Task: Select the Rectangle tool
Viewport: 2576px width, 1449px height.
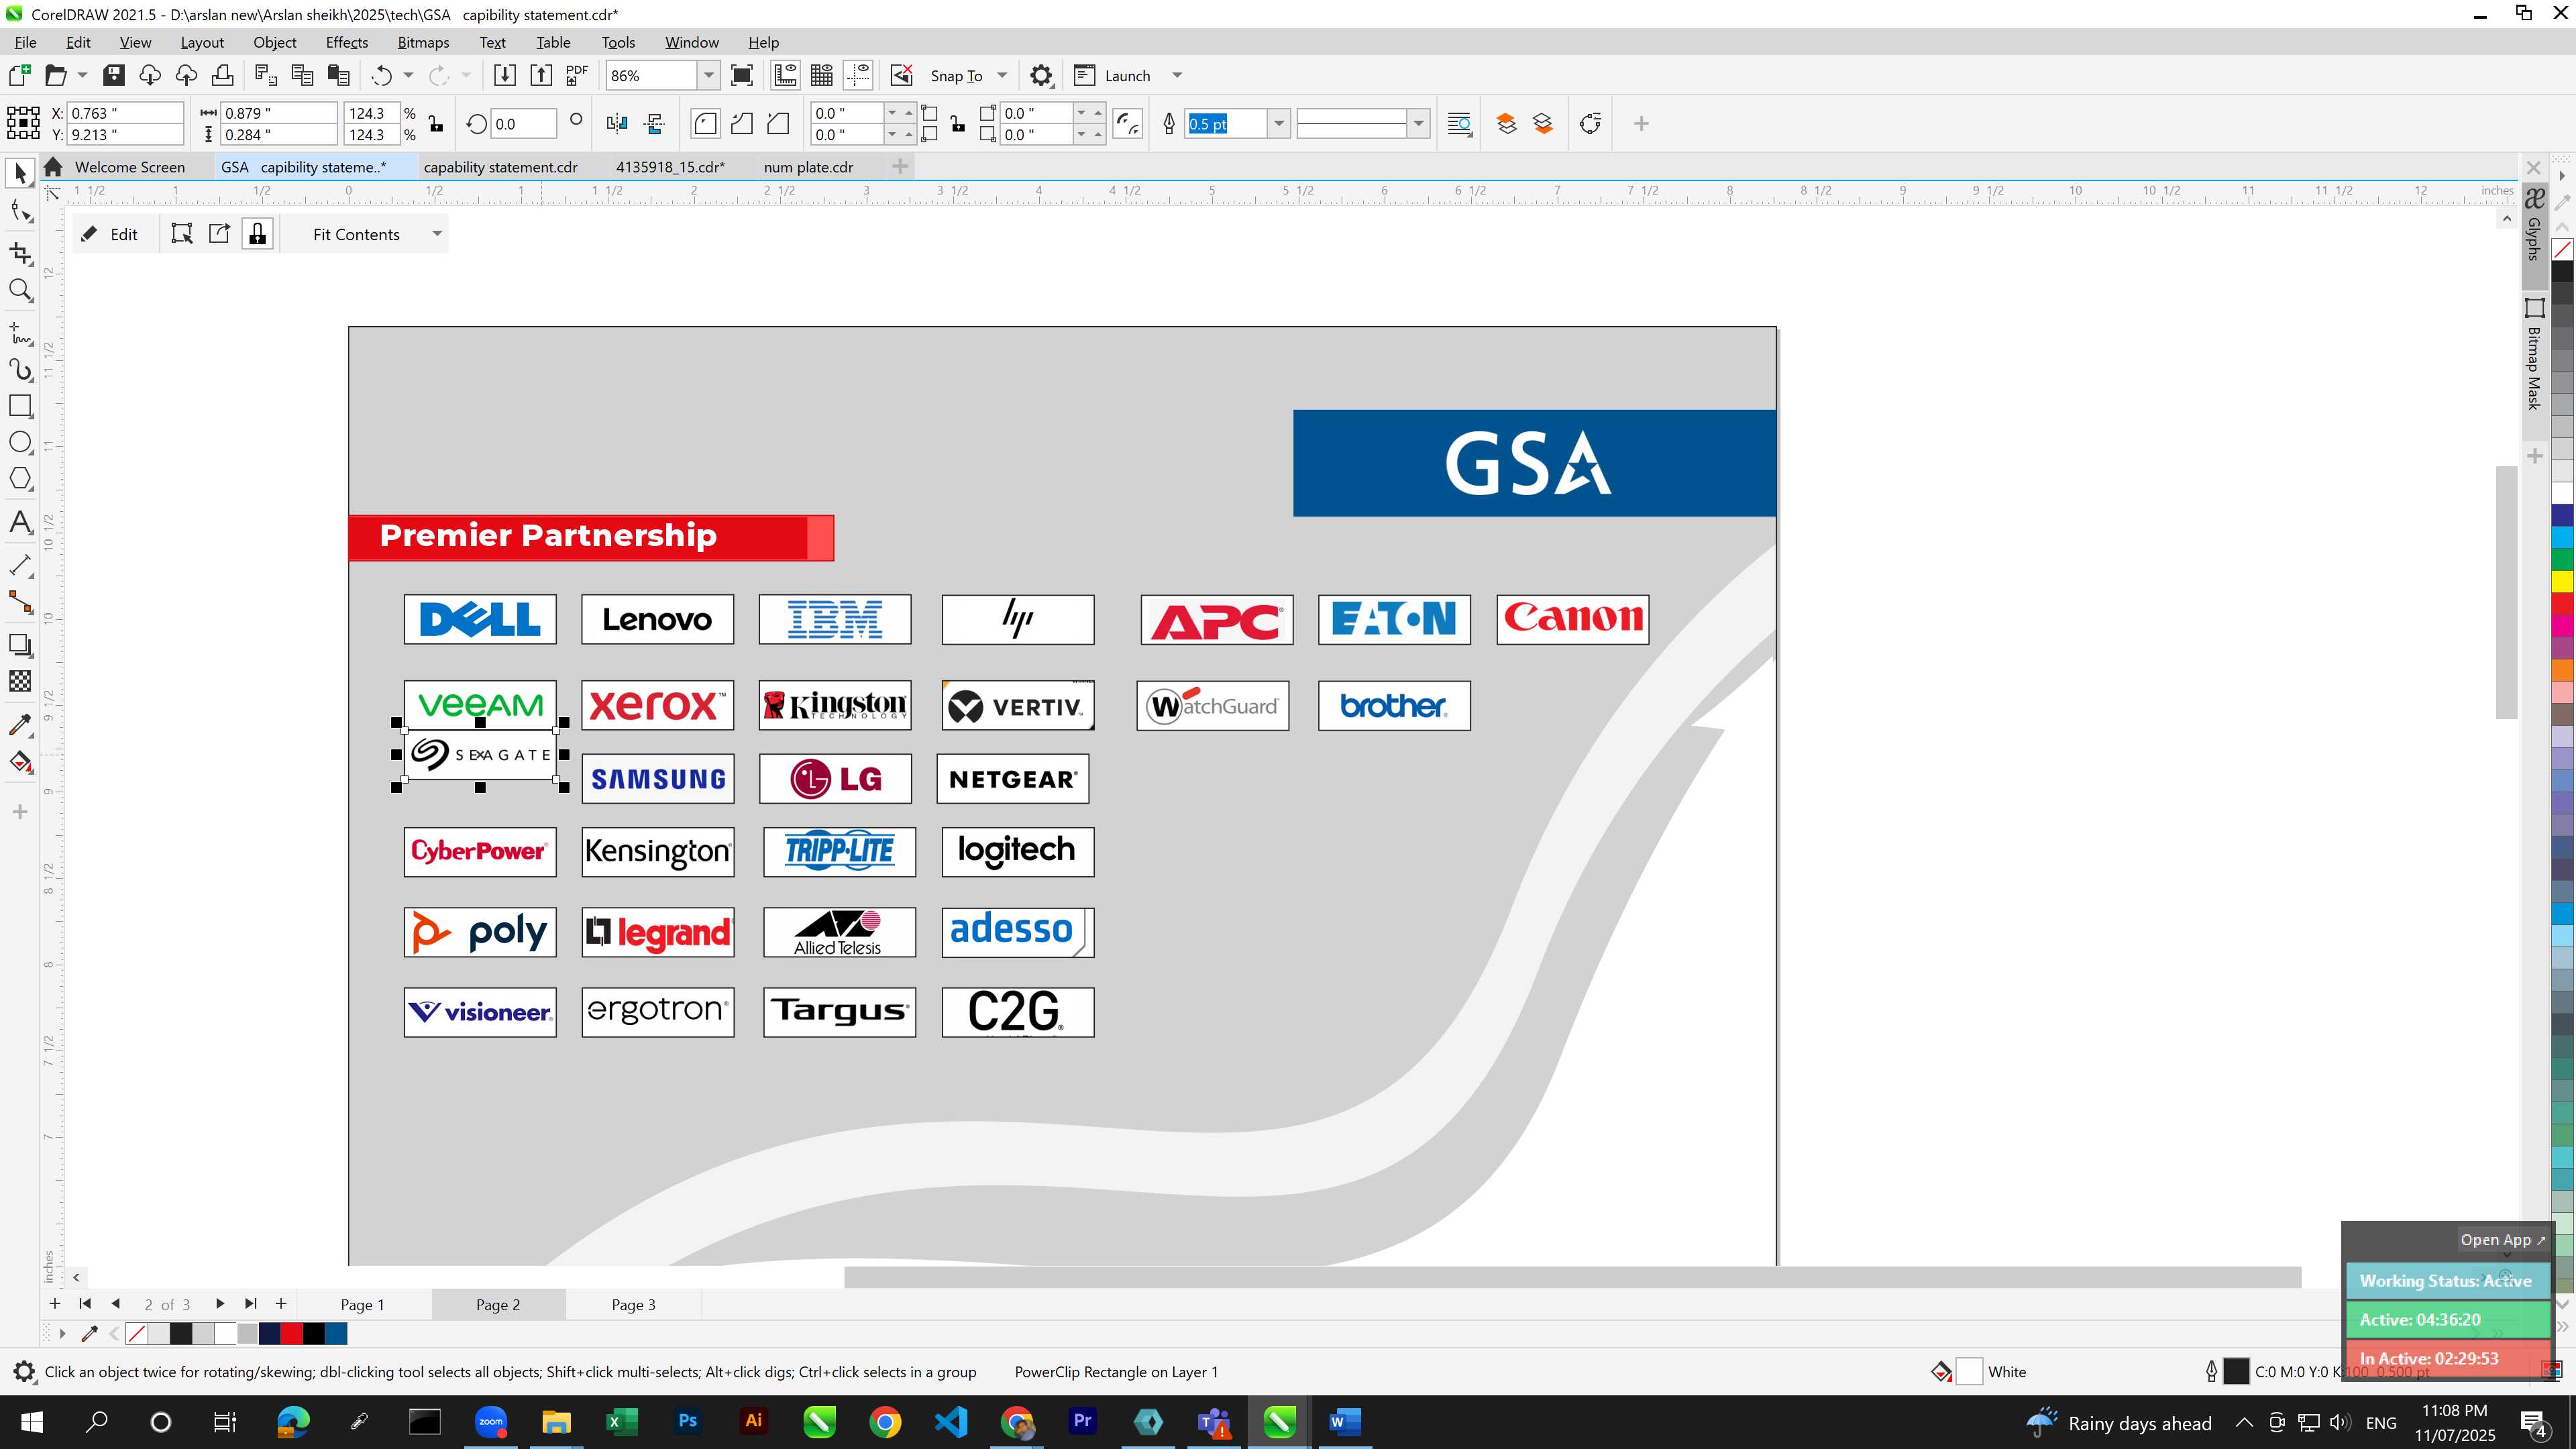Action: [x=20, y=406]
